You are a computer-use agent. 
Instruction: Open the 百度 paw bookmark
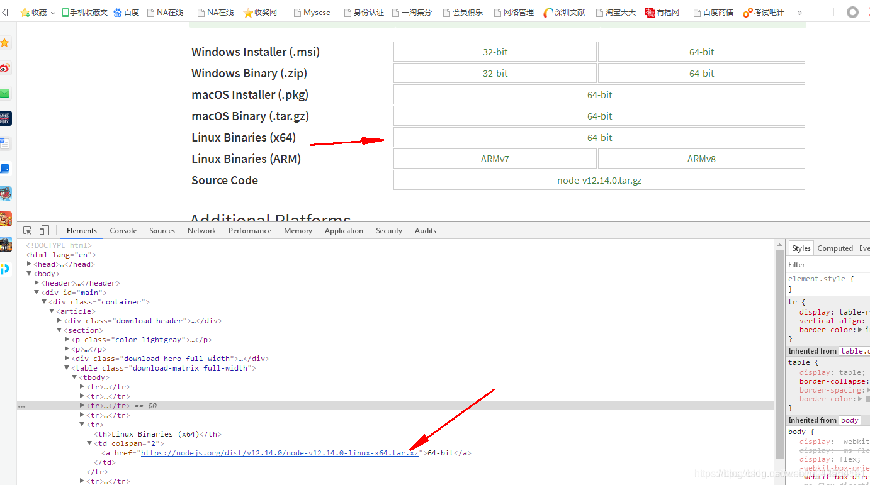point(127,13)
